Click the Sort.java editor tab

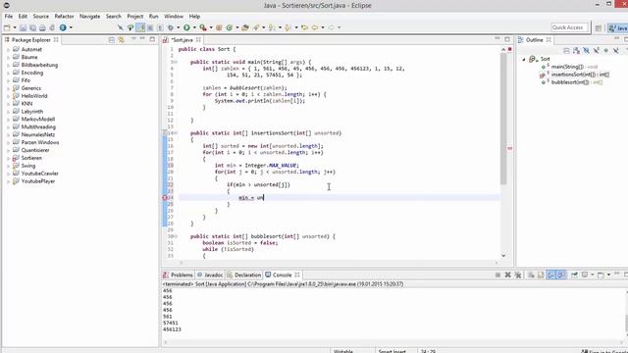pos(182,40)
